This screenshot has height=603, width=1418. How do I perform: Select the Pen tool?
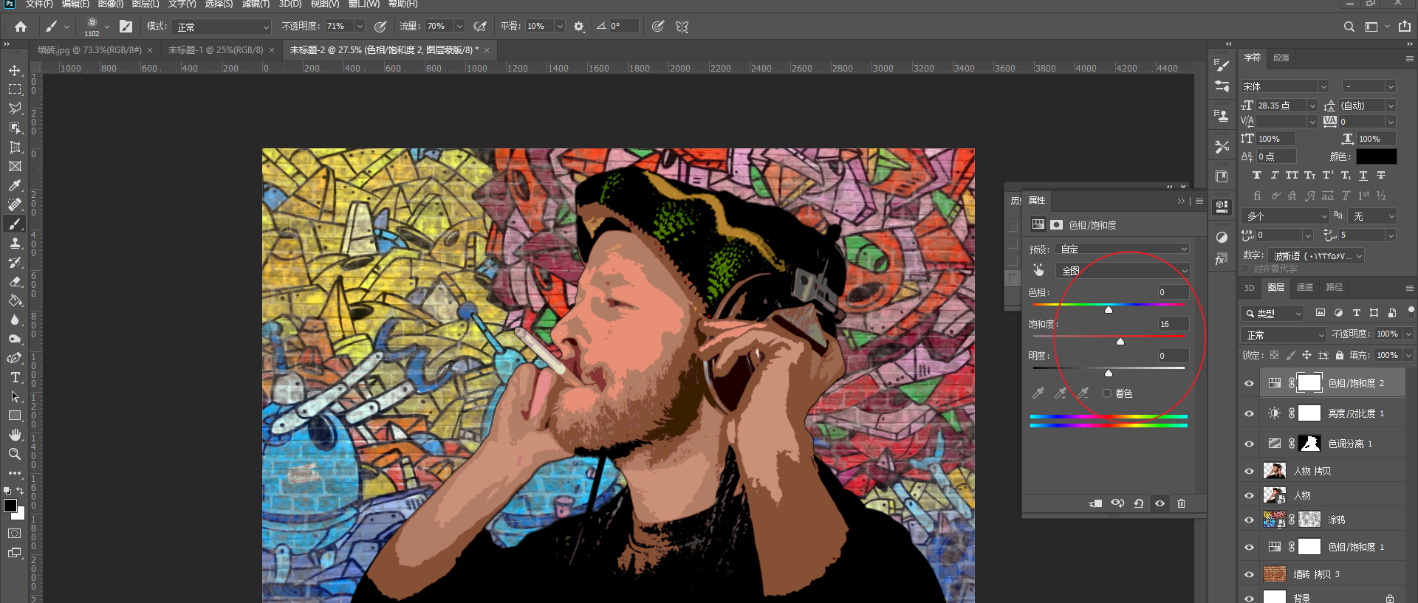(15, 358)
